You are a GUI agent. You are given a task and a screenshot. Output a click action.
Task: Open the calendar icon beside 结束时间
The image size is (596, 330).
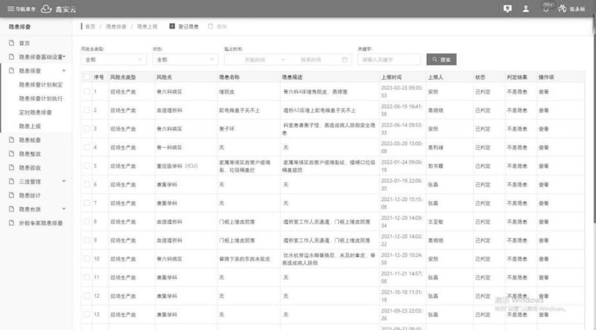pyautogui.click(x=344, y=60)
